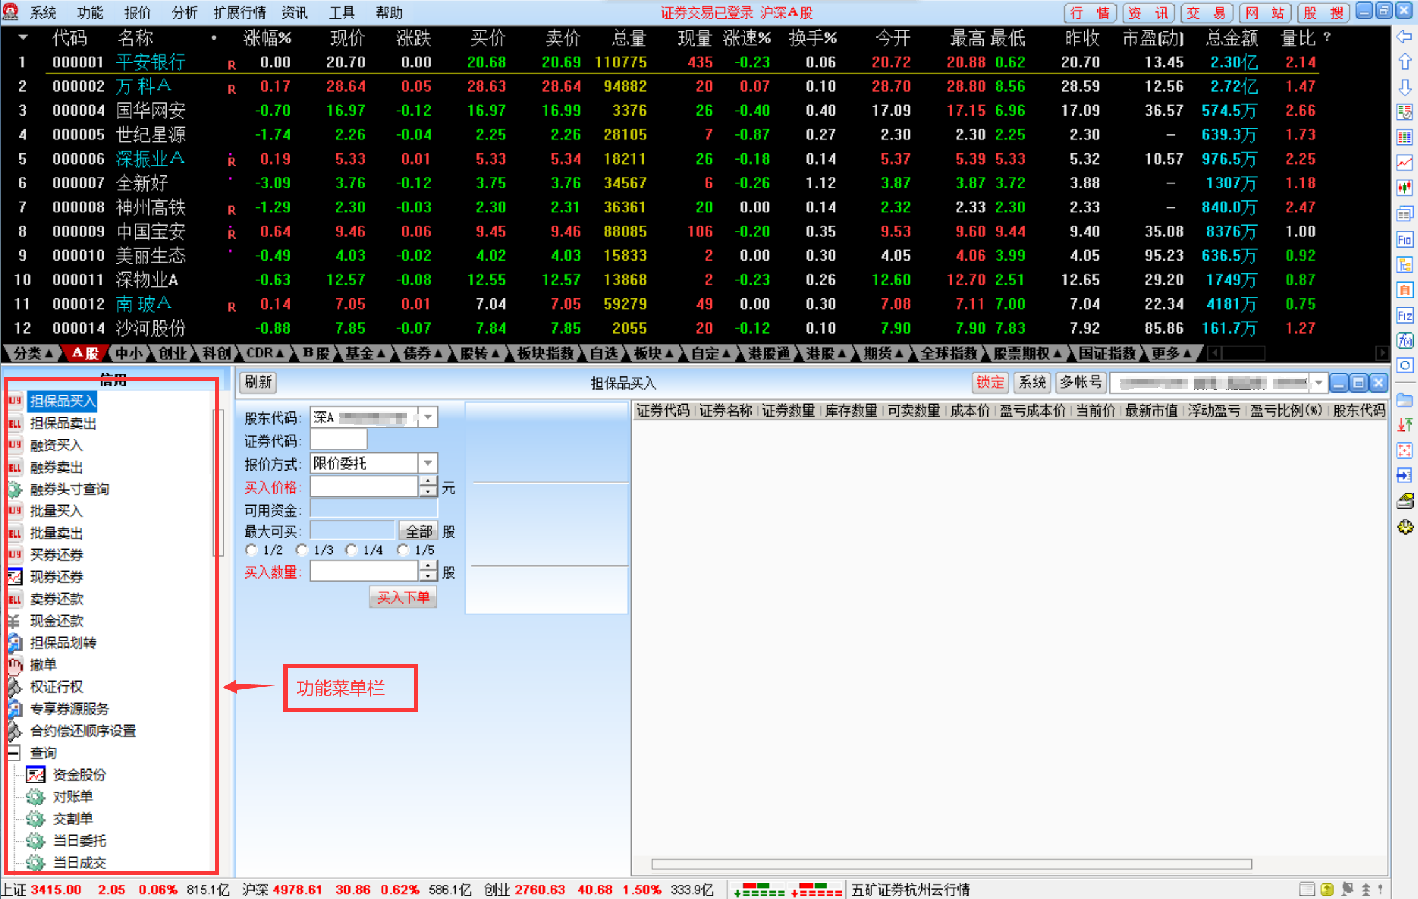Select the 1/2 position radio button
Viewport: 1418px width, 899px height.
251,550
